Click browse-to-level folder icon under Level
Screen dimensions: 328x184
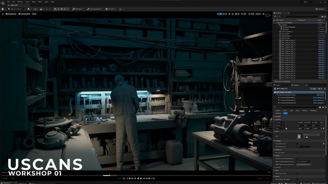pos(307,137)
